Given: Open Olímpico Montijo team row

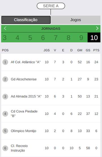Looking at the screenshot, I should (51, 131).
